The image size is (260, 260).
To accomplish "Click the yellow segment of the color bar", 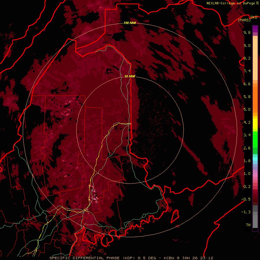I will [x=255, y=124].
